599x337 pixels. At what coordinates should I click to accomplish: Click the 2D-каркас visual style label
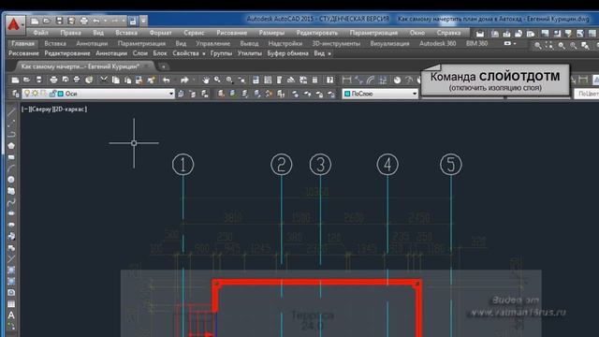(70, 110)
